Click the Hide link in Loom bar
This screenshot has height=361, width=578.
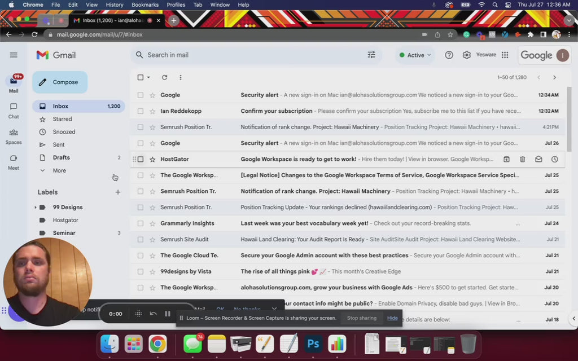click(392, 318)
